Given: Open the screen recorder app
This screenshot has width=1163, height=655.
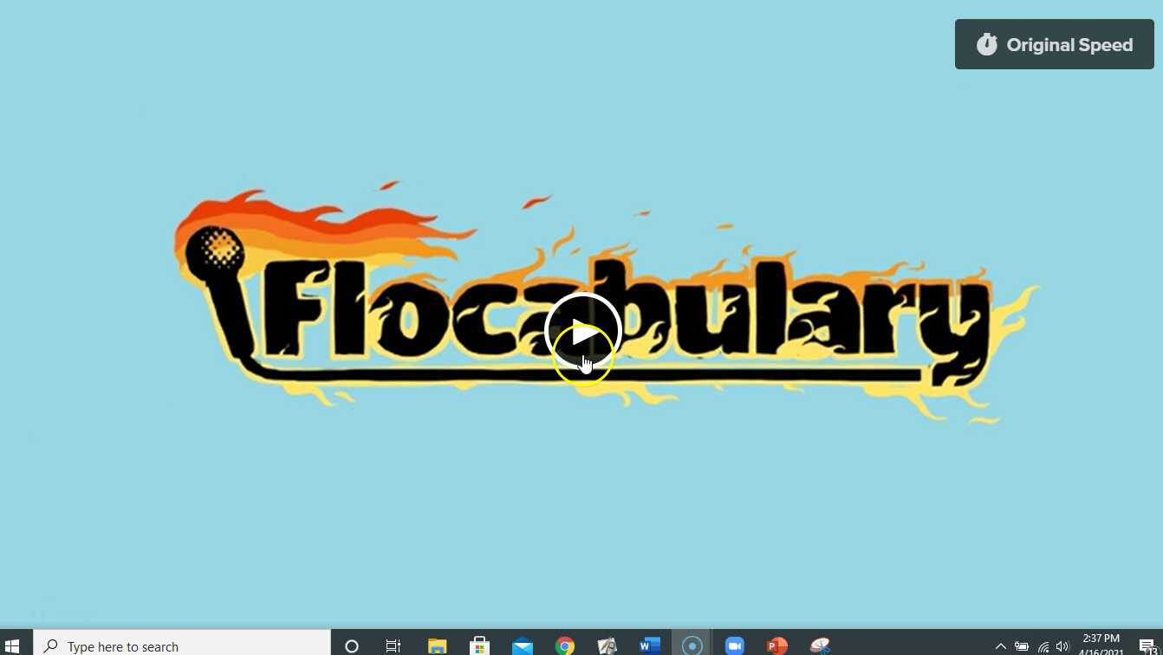Looking at the screenshot, I should (x=692, y=645).
